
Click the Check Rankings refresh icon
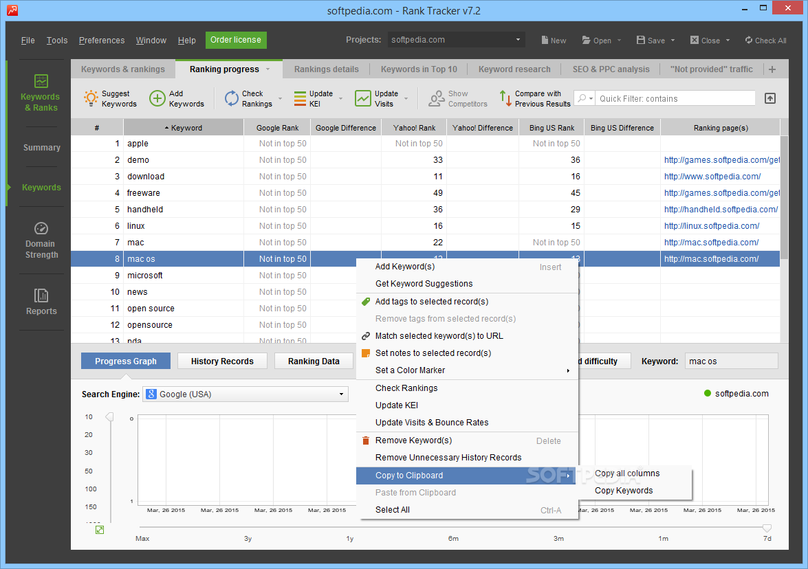click(x=231, y=98)
